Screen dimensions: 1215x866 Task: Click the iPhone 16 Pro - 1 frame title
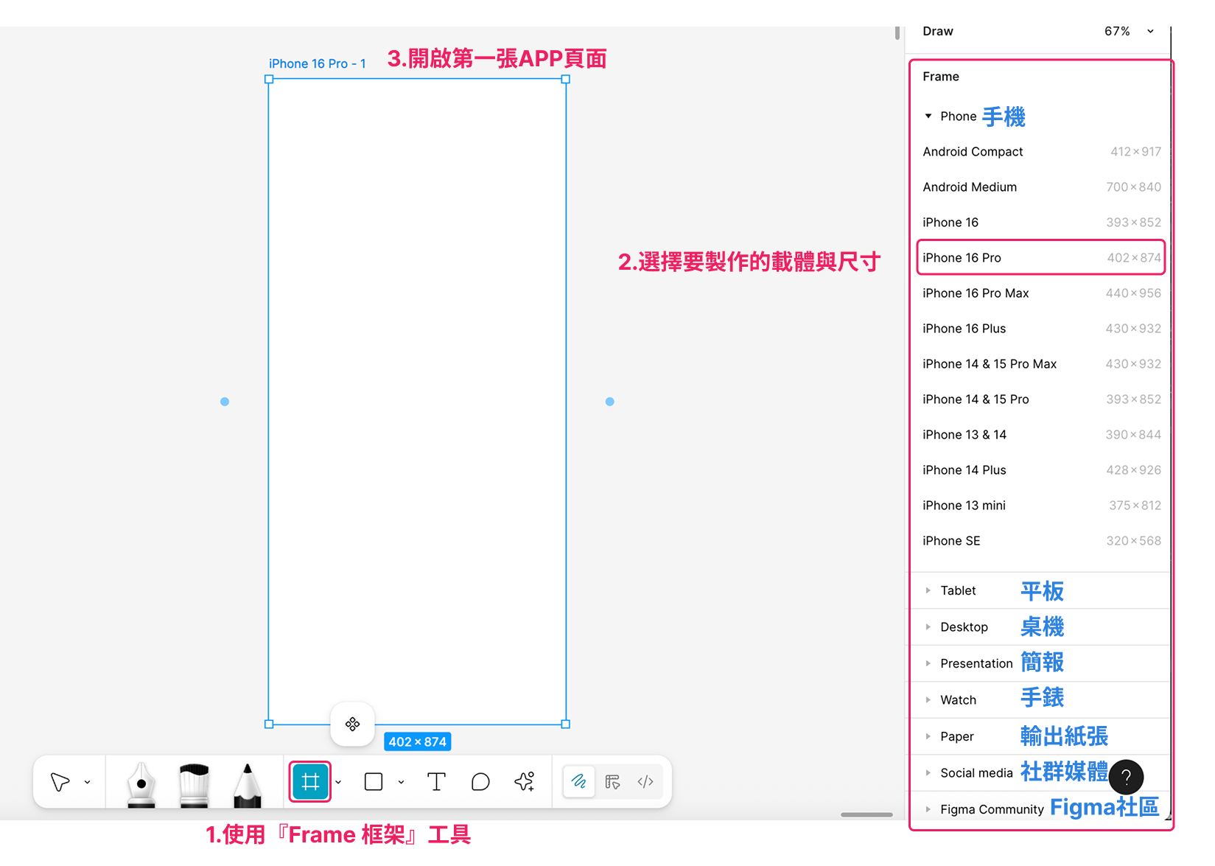(x=317, y=64)
